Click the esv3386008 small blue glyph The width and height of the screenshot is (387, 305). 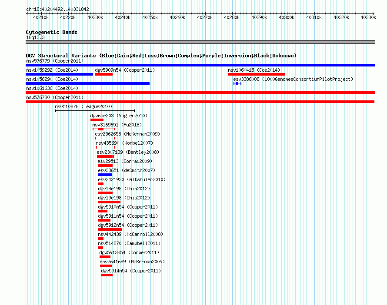click(237, 83)
